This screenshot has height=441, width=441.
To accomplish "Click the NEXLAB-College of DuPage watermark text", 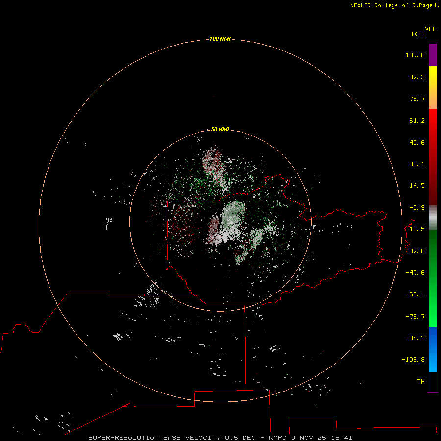I will 394,5.
